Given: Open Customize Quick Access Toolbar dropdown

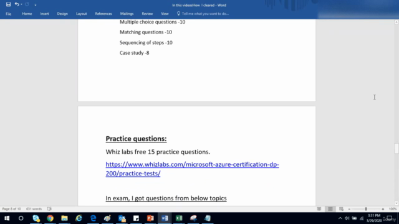Looking at the screenshot, I should (x=36, y=4).
